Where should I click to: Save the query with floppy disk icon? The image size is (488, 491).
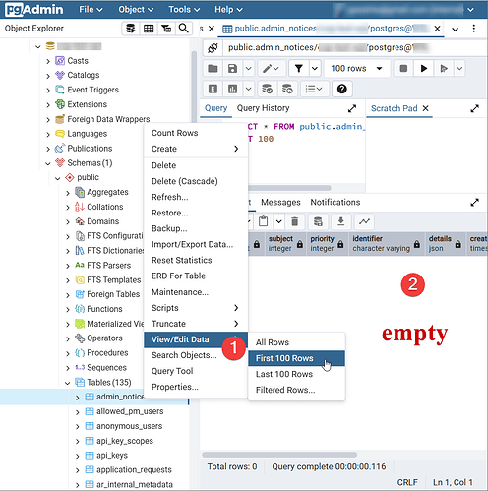(x=232, y=68)
